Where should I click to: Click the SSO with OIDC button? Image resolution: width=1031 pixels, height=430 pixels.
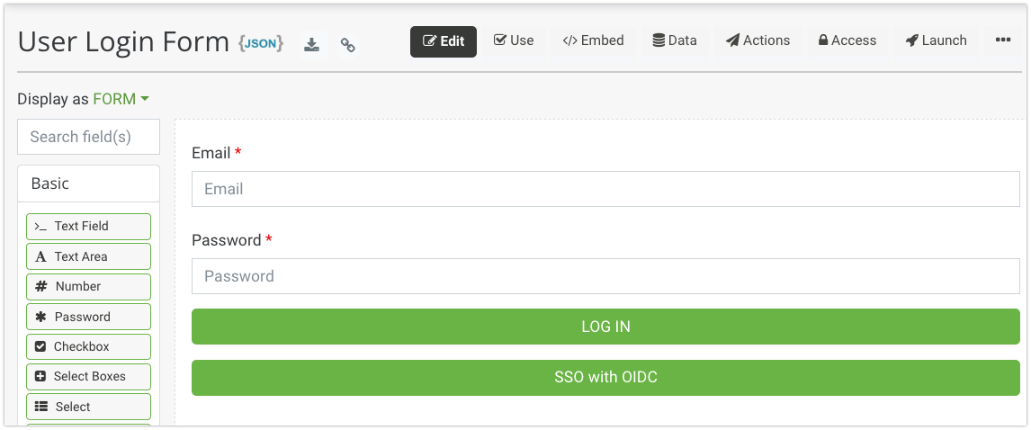coord(605,378)
